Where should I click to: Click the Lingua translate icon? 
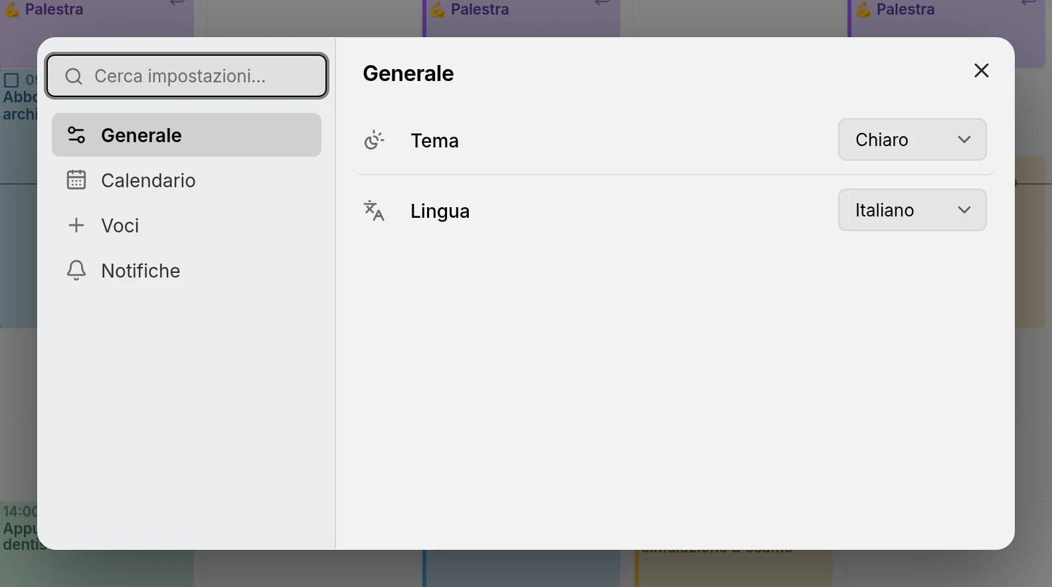(x=374, y=210)
